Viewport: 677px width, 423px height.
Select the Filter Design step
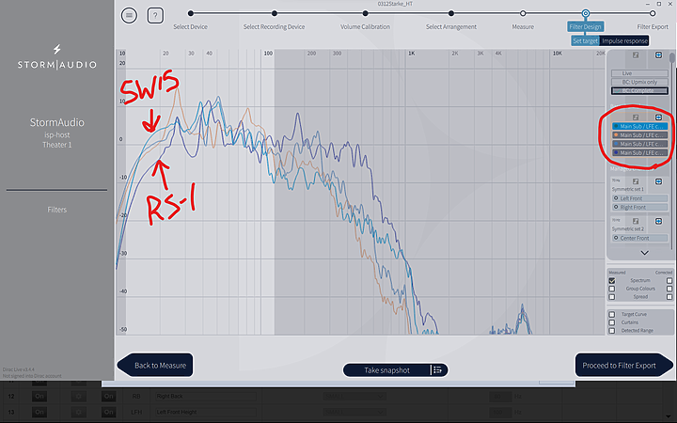pyautogui.click(x=585, y=26)
